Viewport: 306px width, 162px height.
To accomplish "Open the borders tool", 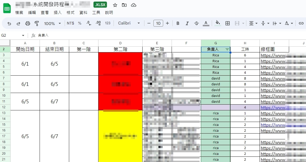I will pyautogui.click(x=228, y=23).
